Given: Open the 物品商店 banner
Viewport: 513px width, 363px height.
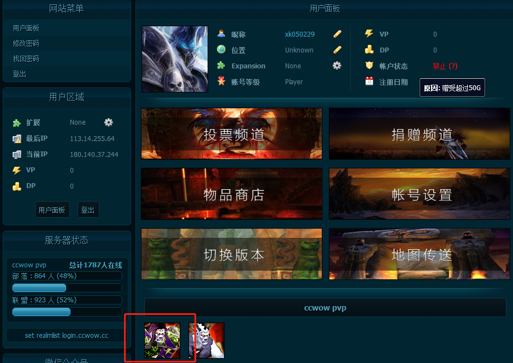Looking at the screenshot, I should (231, 194).
